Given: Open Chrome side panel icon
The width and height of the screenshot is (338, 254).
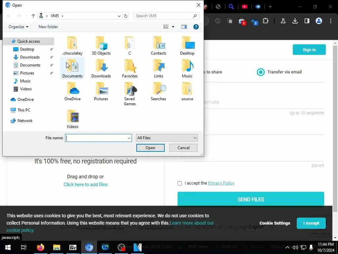Looking at the screenshot, I should coord(307,21).
